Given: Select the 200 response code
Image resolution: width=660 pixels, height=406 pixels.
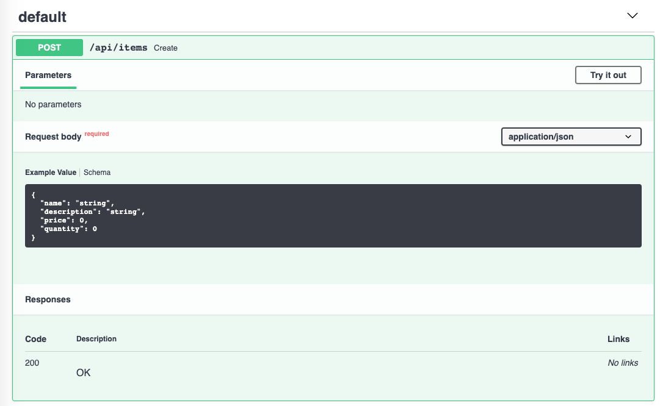Looking at the screenshot, I should (32, 363).
